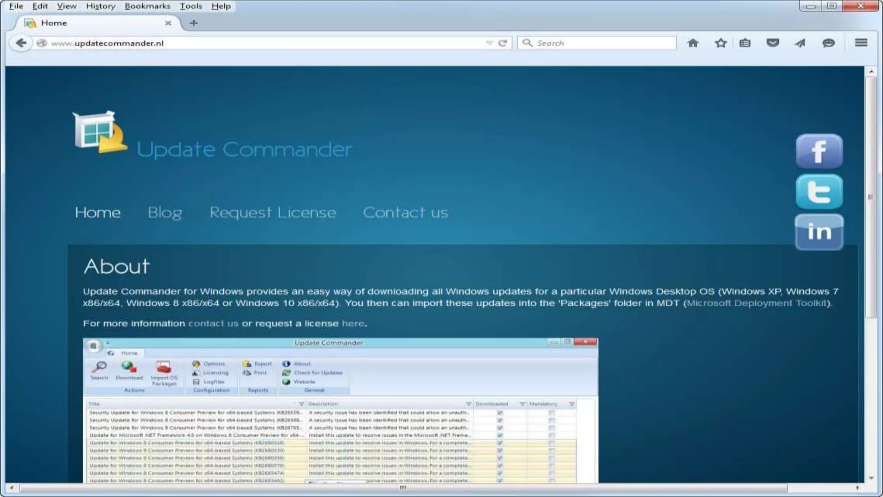883x497 pixels.
Task: Click the 'here' license request link
Action: pyautogui.click(x=353, y=323)
